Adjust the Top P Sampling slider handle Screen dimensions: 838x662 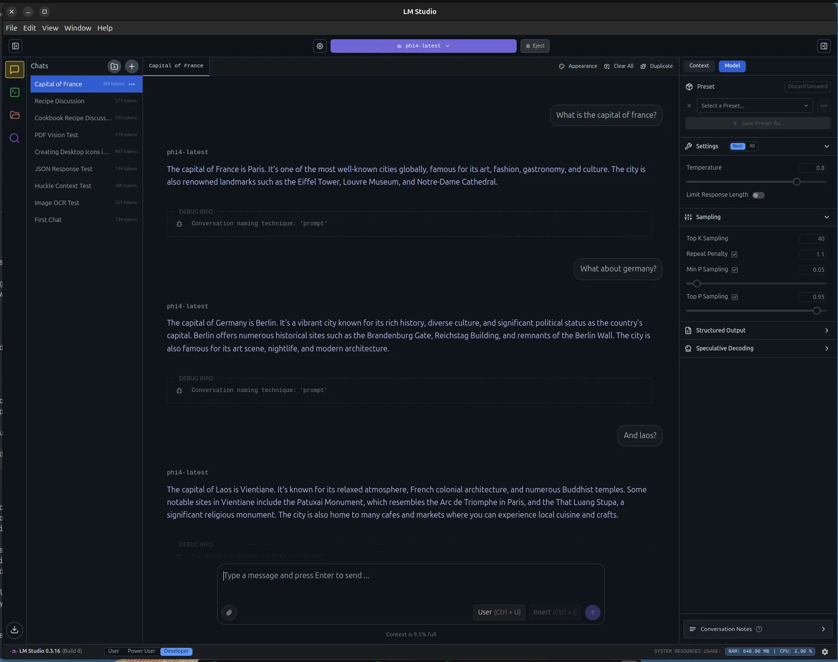coord(817,311)
